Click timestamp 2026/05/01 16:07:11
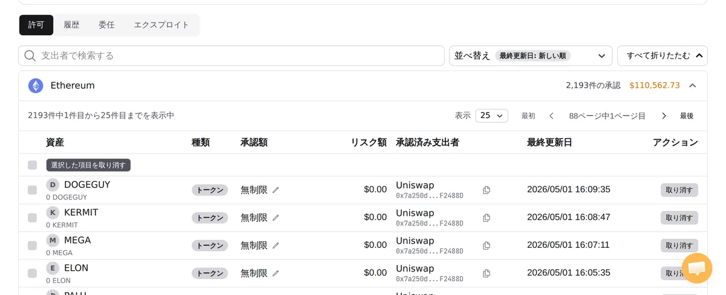Image resolution: width=726 pixels, height=295 pixels. (569, 245)
